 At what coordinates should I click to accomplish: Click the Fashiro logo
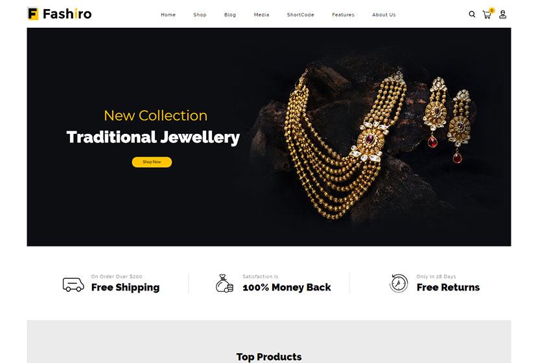tap(60, 14)
